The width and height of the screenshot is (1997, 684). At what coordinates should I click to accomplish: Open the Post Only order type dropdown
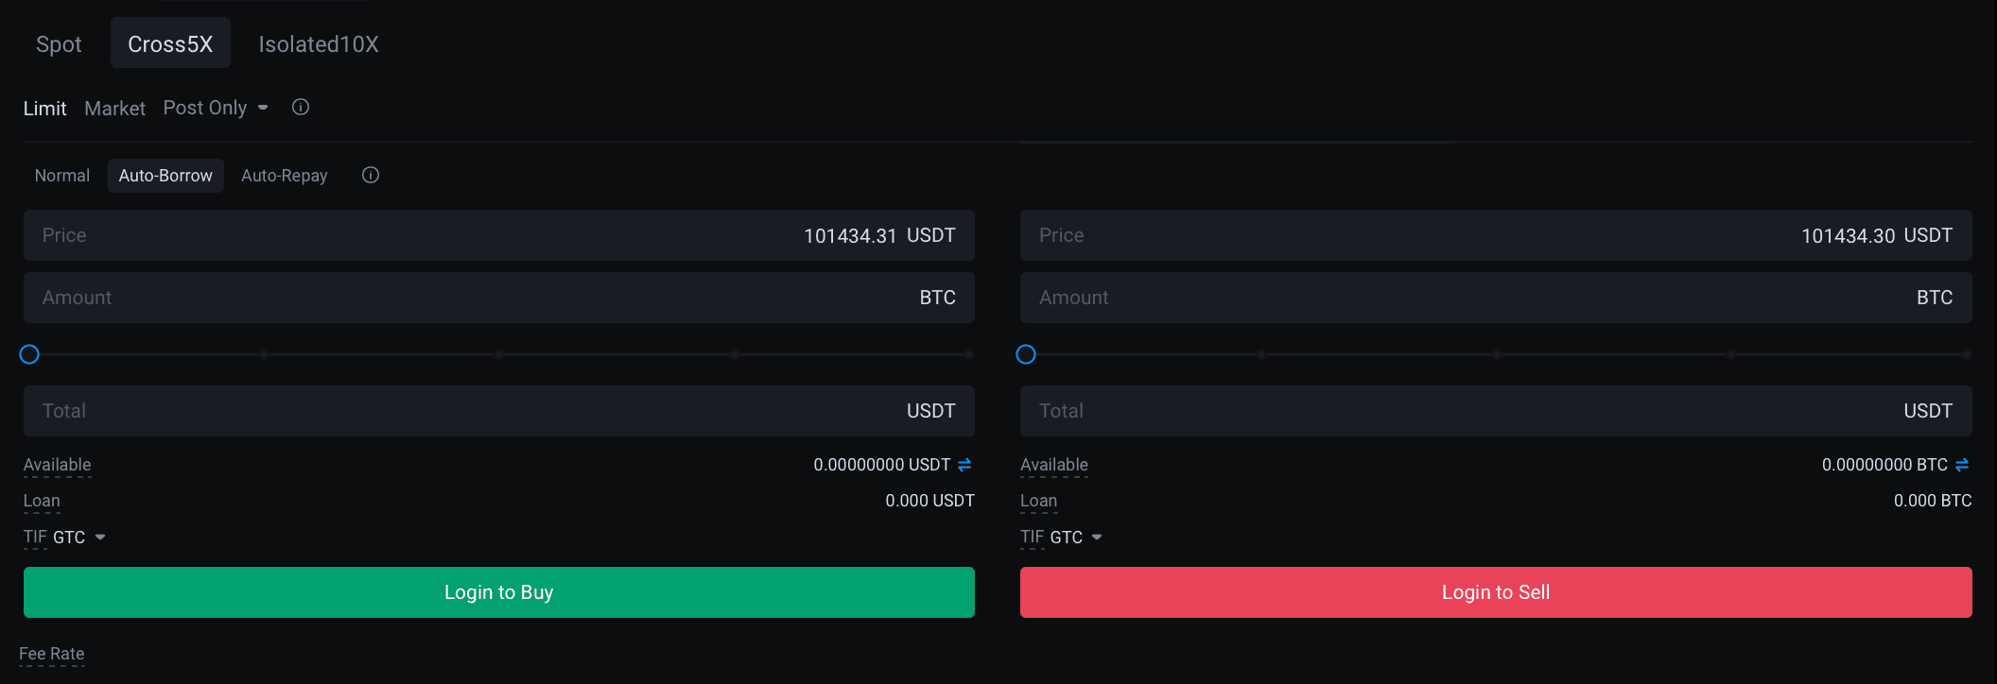pos(216,108)
